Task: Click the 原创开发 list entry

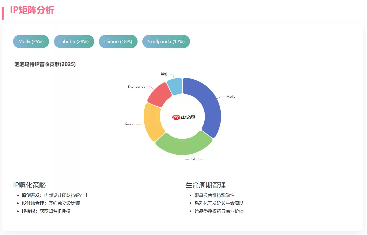Action: [55, 195]
